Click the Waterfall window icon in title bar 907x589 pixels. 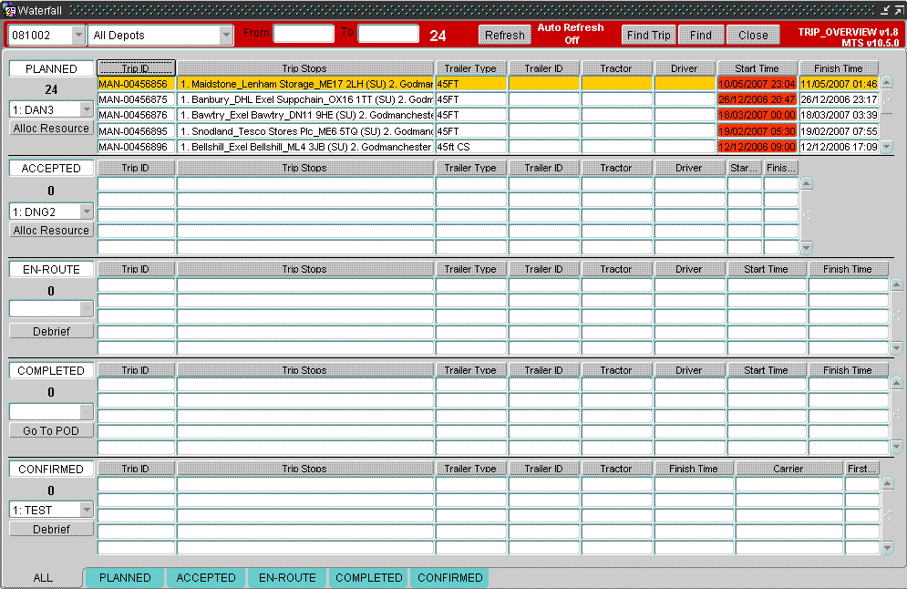[9, 9]
